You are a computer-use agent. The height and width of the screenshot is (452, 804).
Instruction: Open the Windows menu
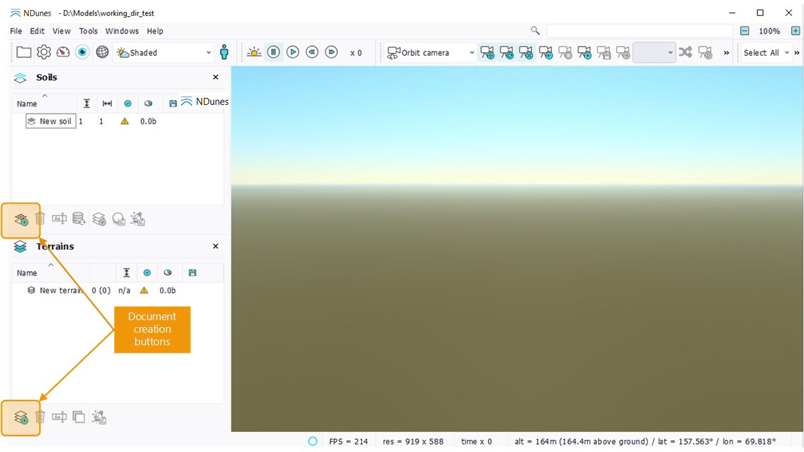coord(122,31)
